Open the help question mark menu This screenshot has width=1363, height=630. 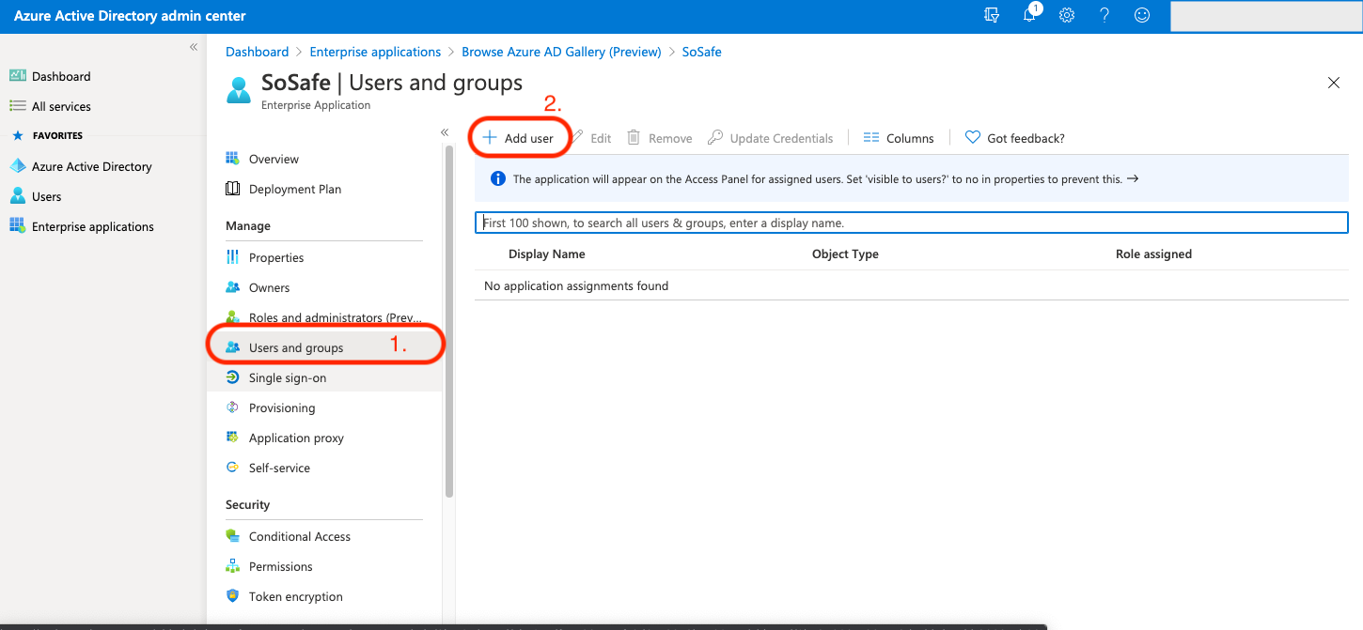(x=1104, y=15)
